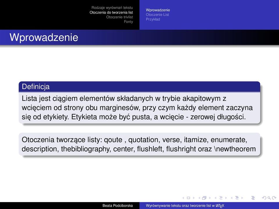279x209 pixels.
Task: Go to previous slide using left arrow
Action: [x=183, y=198]
